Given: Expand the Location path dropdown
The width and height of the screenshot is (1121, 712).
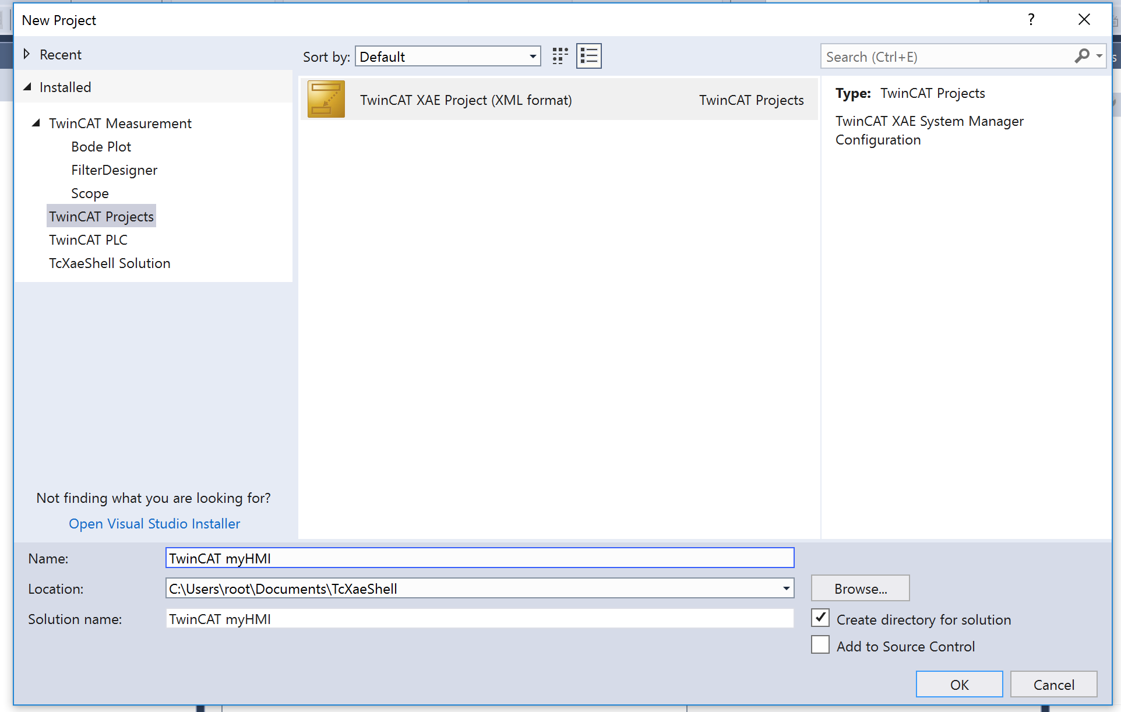Looking at the screenshot, I should pyautogui.click(x=786, y=588).
